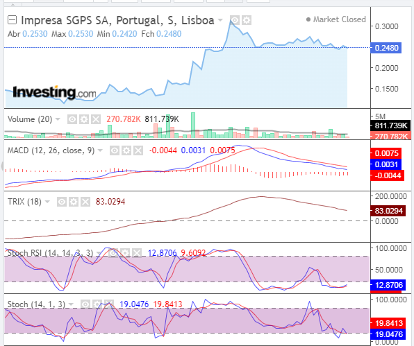
Task: Click the Stoch RSI (14, 14, 3, 3) title
Action: 50,253
